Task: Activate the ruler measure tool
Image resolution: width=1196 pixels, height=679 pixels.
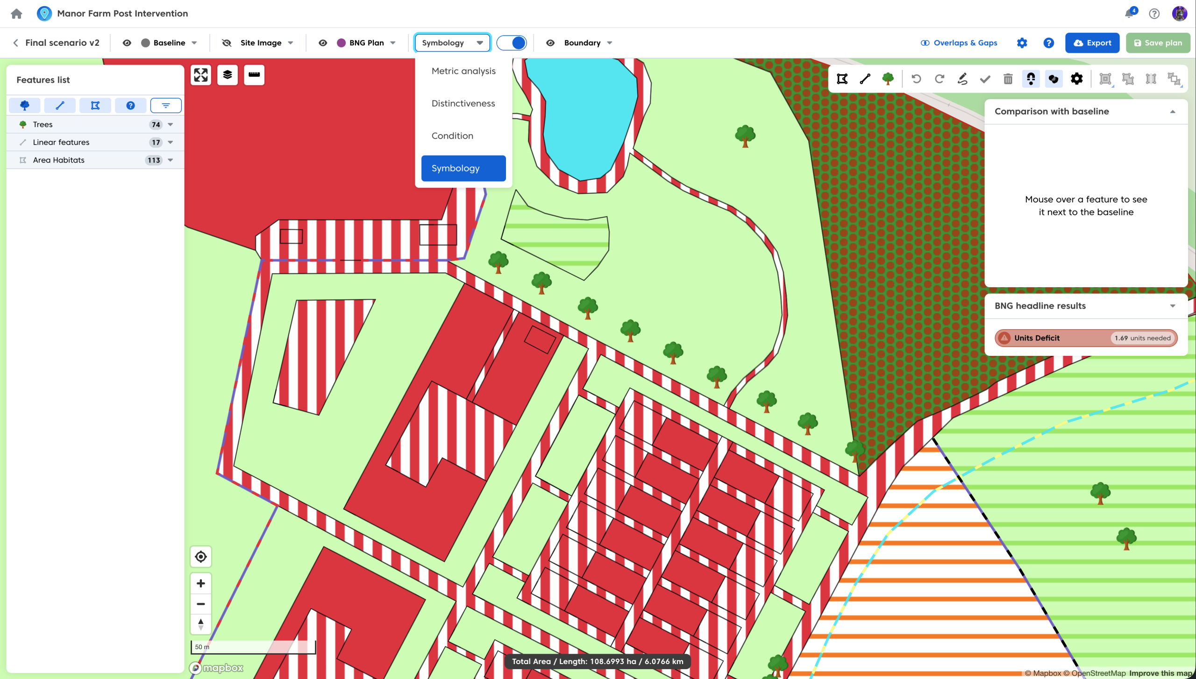Action: tap(254, 75)
